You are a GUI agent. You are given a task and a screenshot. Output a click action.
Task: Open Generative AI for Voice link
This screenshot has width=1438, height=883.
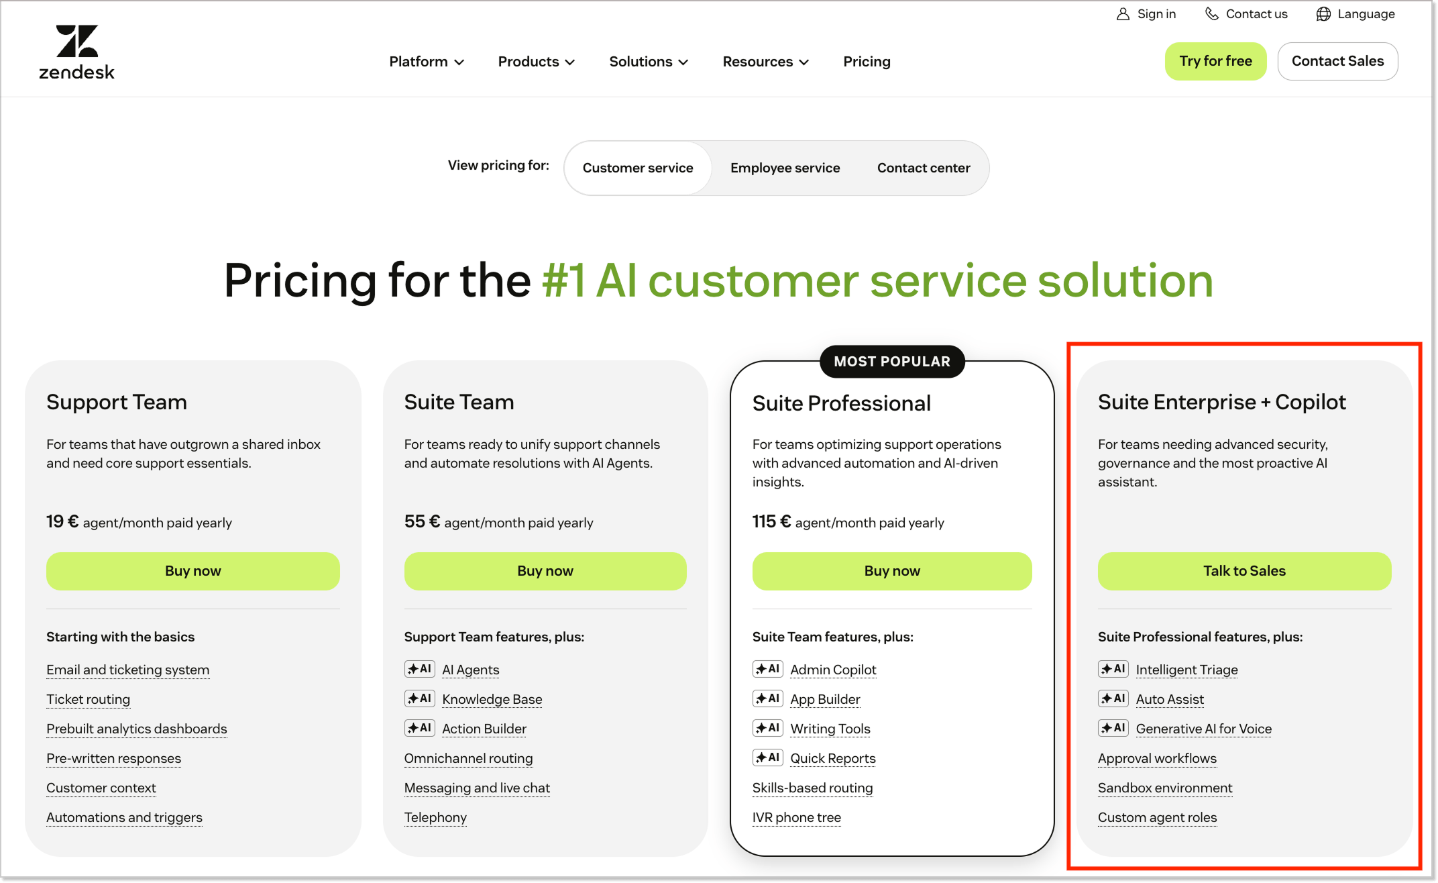coord(1204,729)
